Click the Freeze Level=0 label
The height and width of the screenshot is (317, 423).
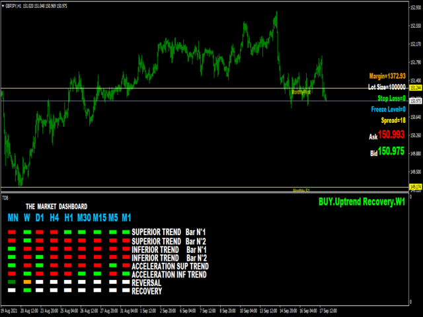tap(388, 109)
